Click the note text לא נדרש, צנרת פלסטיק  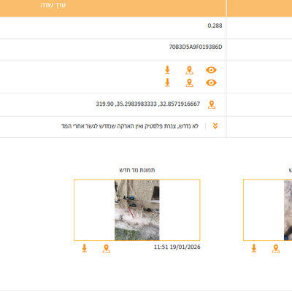pyautogui.click(x=172, y=126)
